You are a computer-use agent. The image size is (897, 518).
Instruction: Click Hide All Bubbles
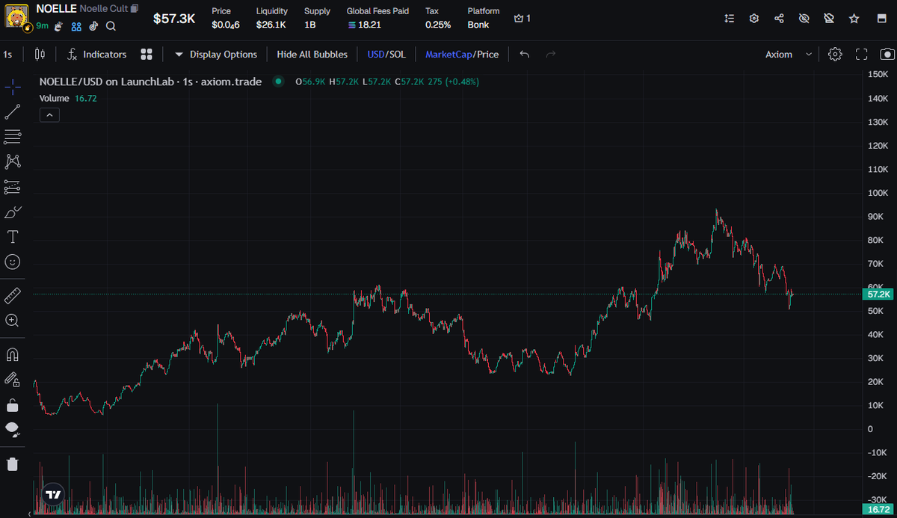pyautogui.click(x=312, y=55)
